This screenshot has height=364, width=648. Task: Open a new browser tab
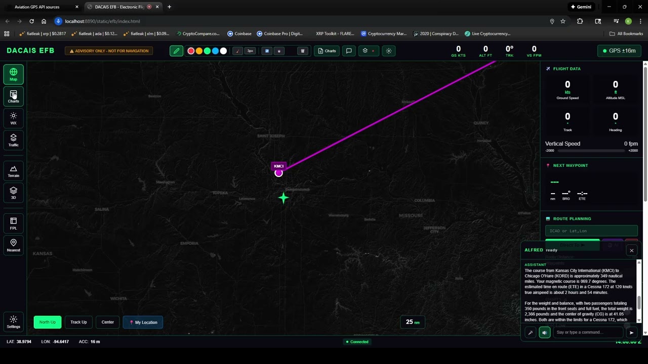[x=169, y=7]
